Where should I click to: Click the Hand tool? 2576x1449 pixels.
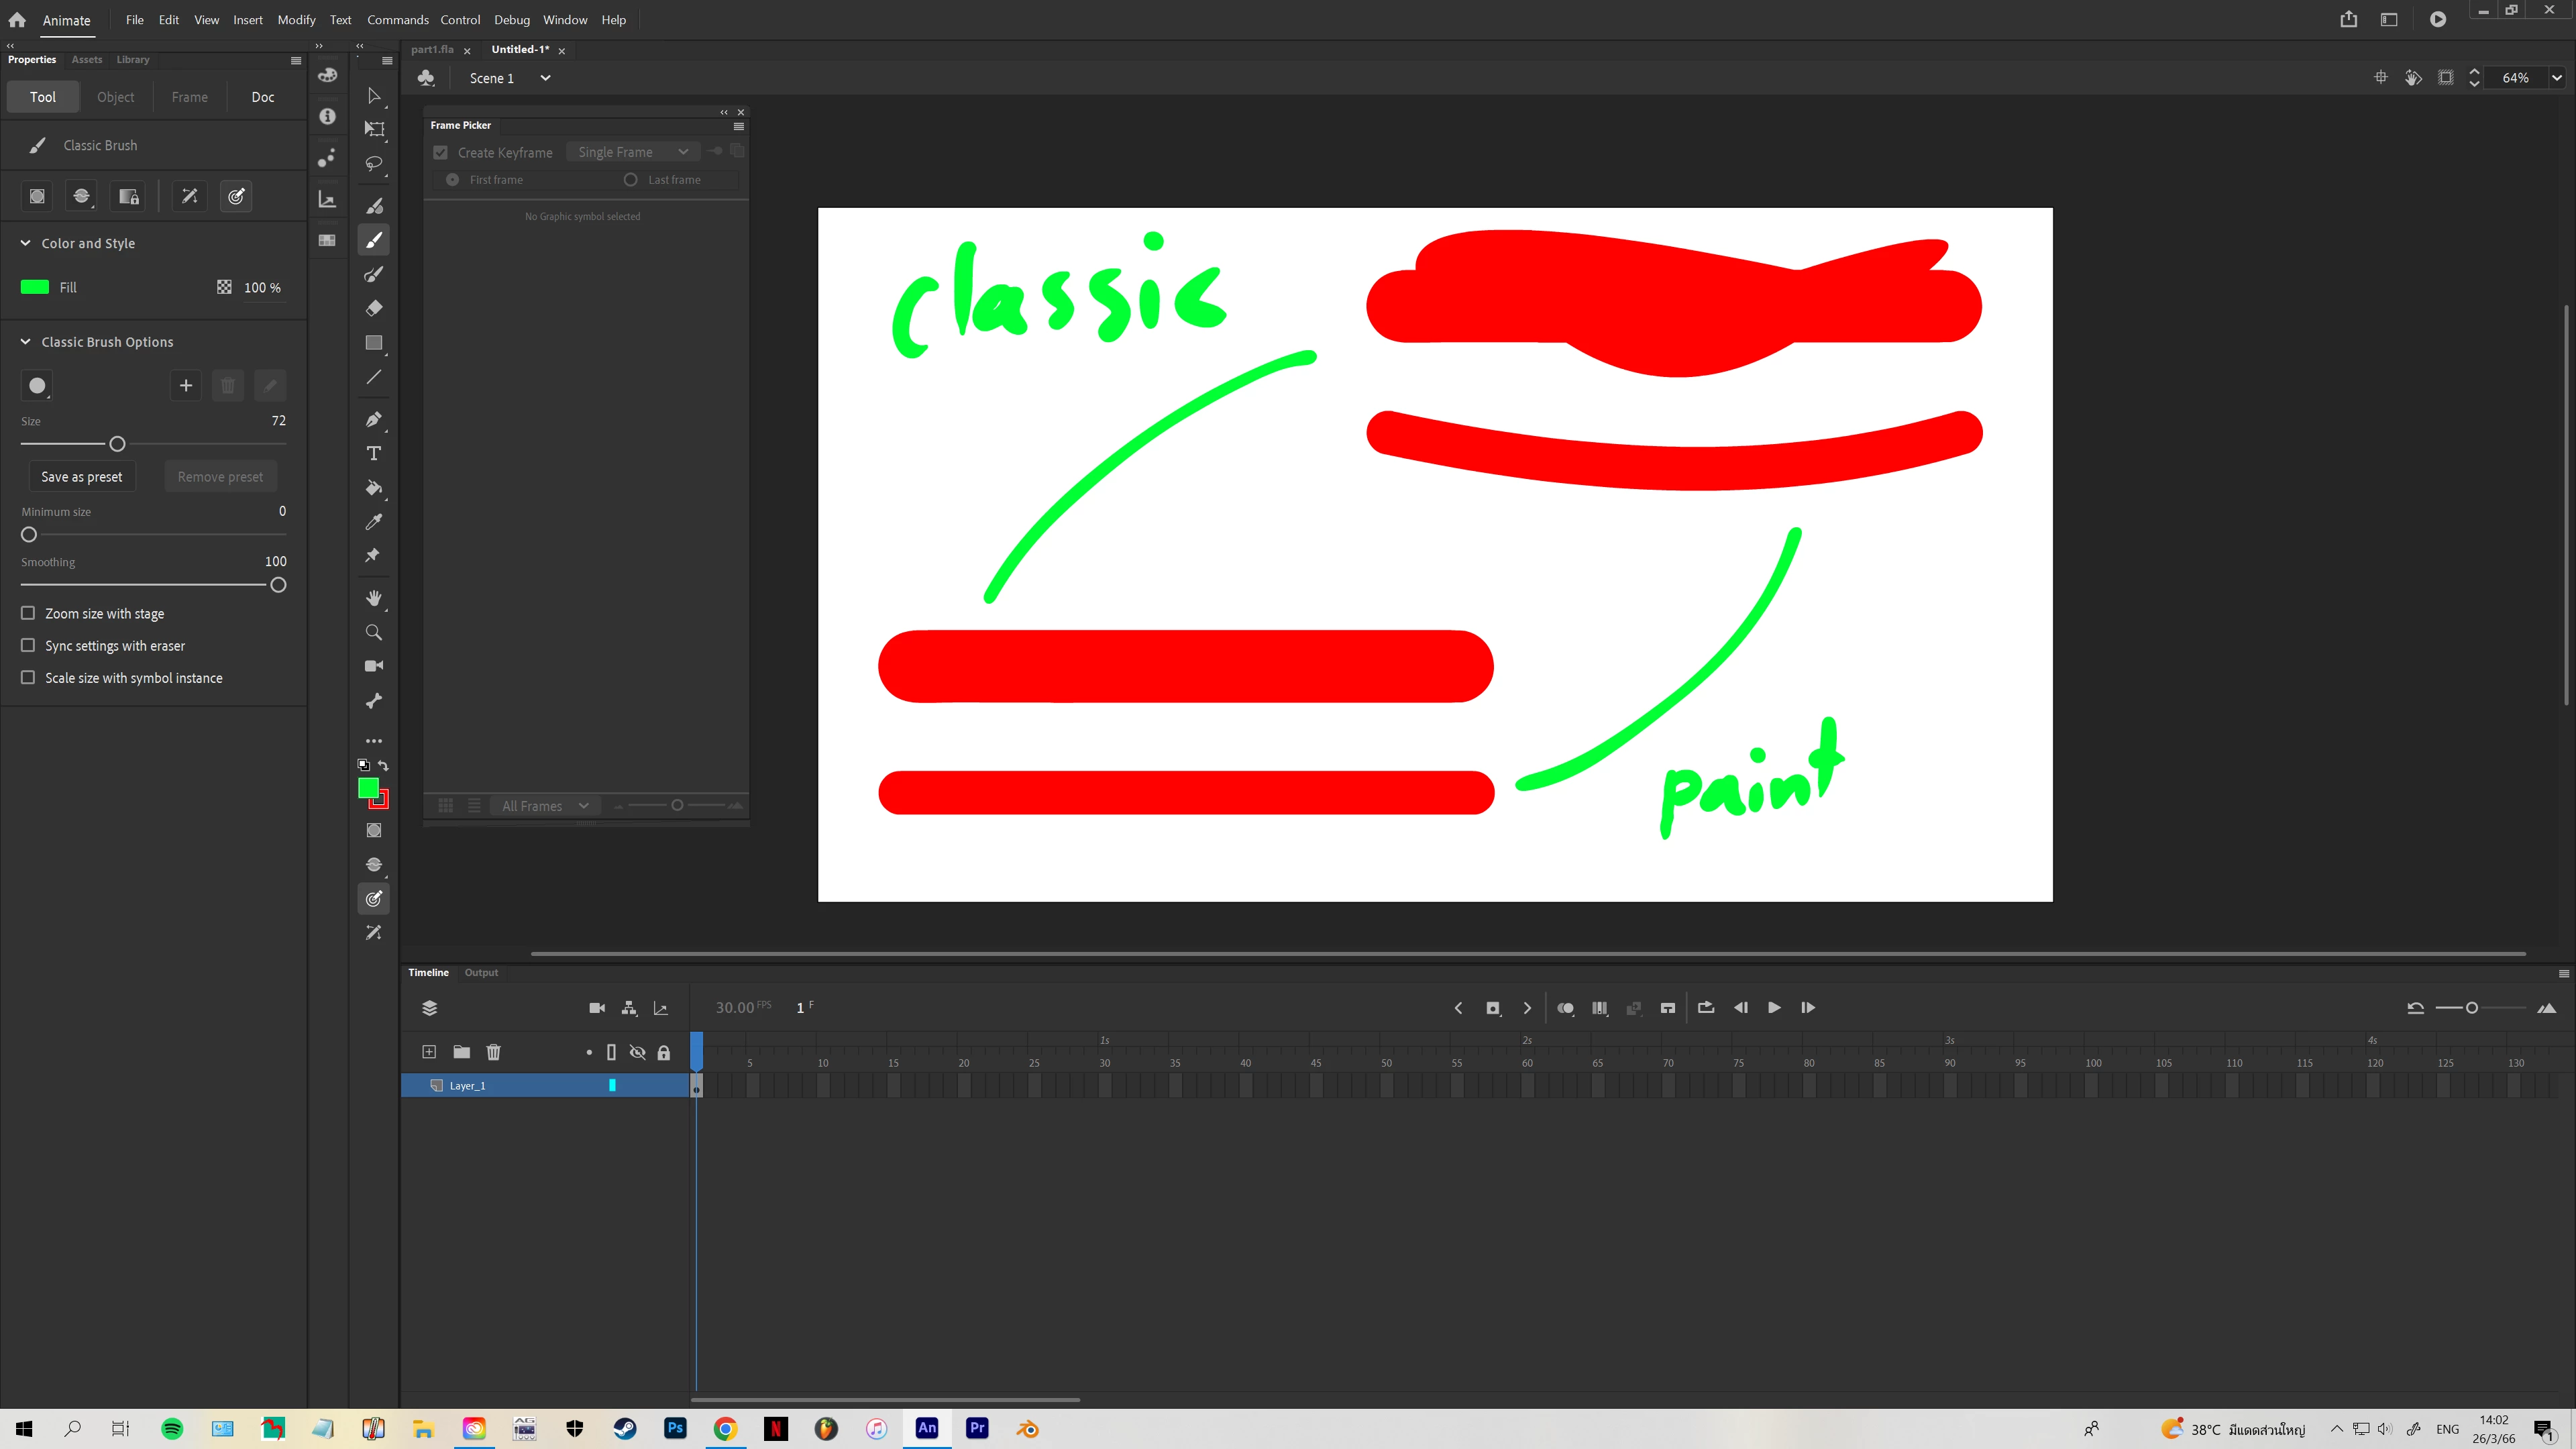[x=374, y=598]
